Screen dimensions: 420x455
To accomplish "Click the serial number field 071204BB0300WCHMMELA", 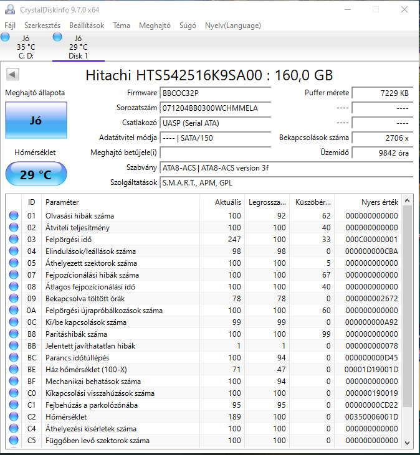I will click(x=215, y=108).
